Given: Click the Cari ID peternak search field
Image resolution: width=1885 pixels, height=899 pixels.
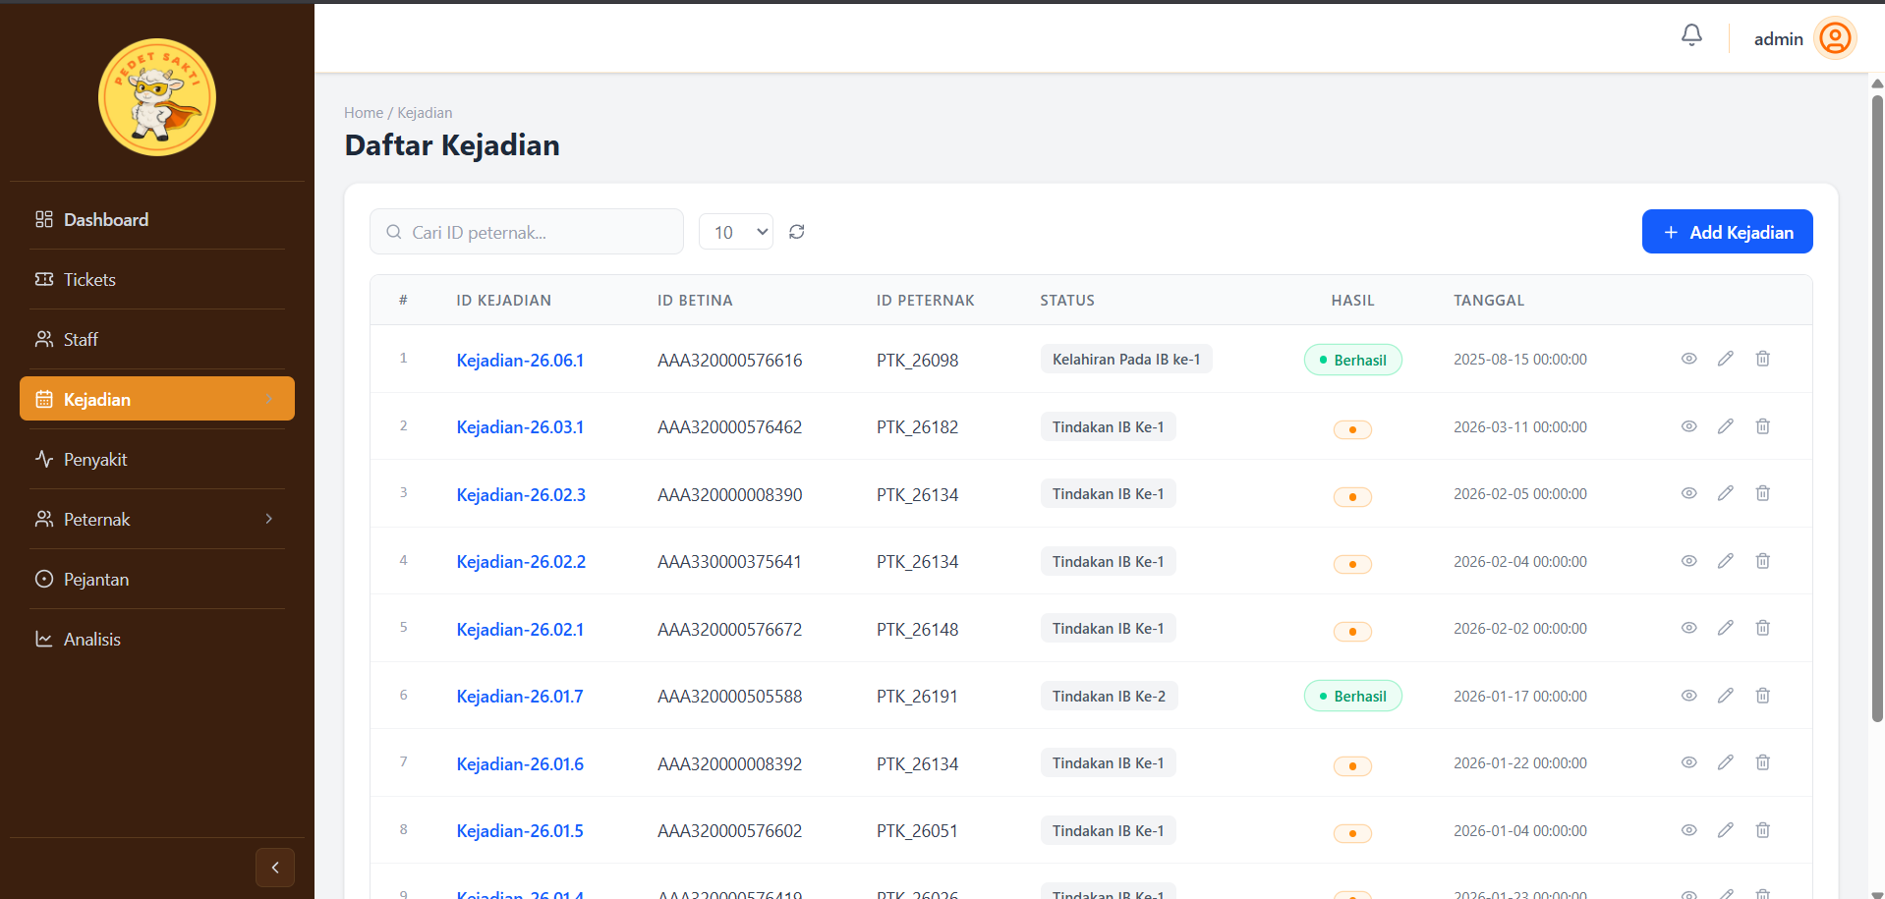Looking at the screenshot, I should 527,232.
